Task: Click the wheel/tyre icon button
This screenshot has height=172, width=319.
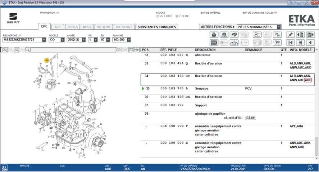Action: [x=224, y=35]
